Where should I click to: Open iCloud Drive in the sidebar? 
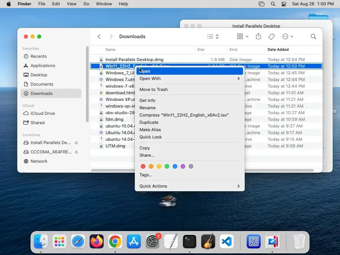pos(51,114)
